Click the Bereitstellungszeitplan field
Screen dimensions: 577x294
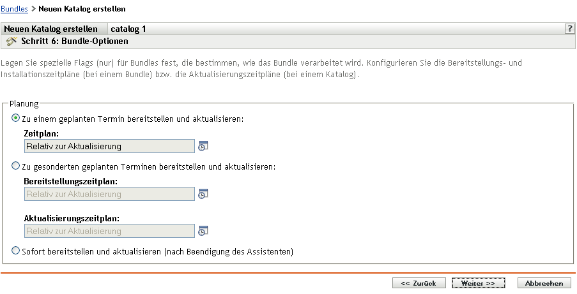pyautogui.click(x=109, y=193)
